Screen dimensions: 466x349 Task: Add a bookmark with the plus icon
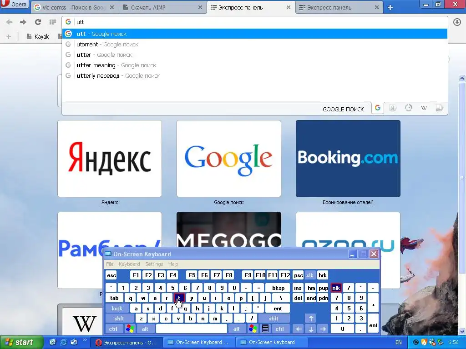9,36
